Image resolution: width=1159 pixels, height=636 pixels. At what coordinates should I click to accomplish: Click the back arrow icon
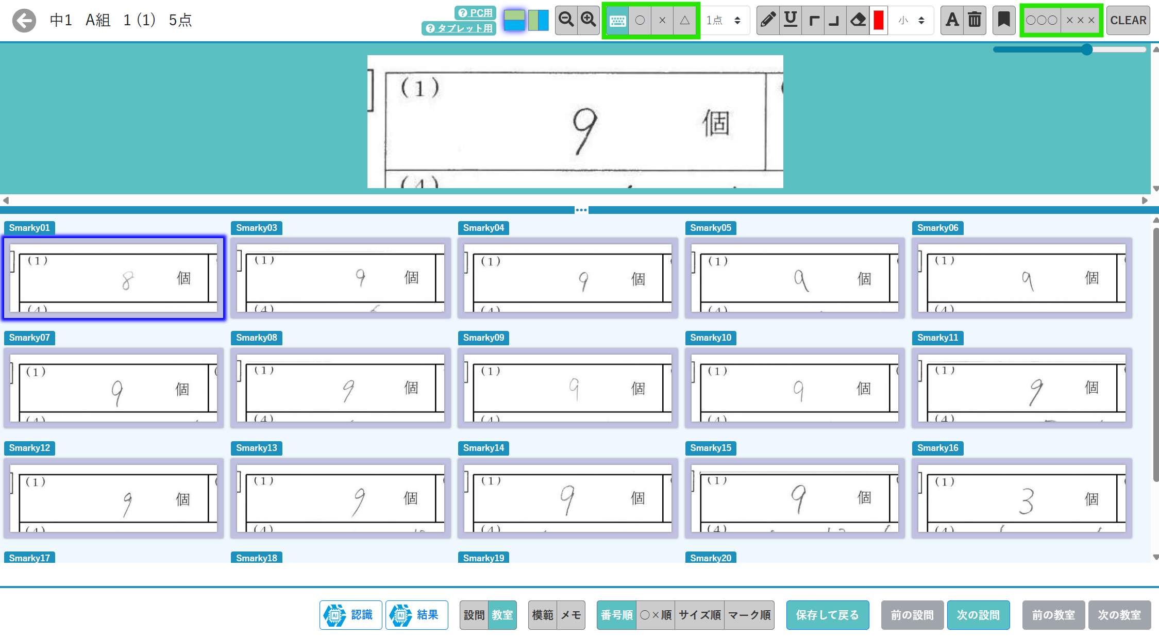24,21
